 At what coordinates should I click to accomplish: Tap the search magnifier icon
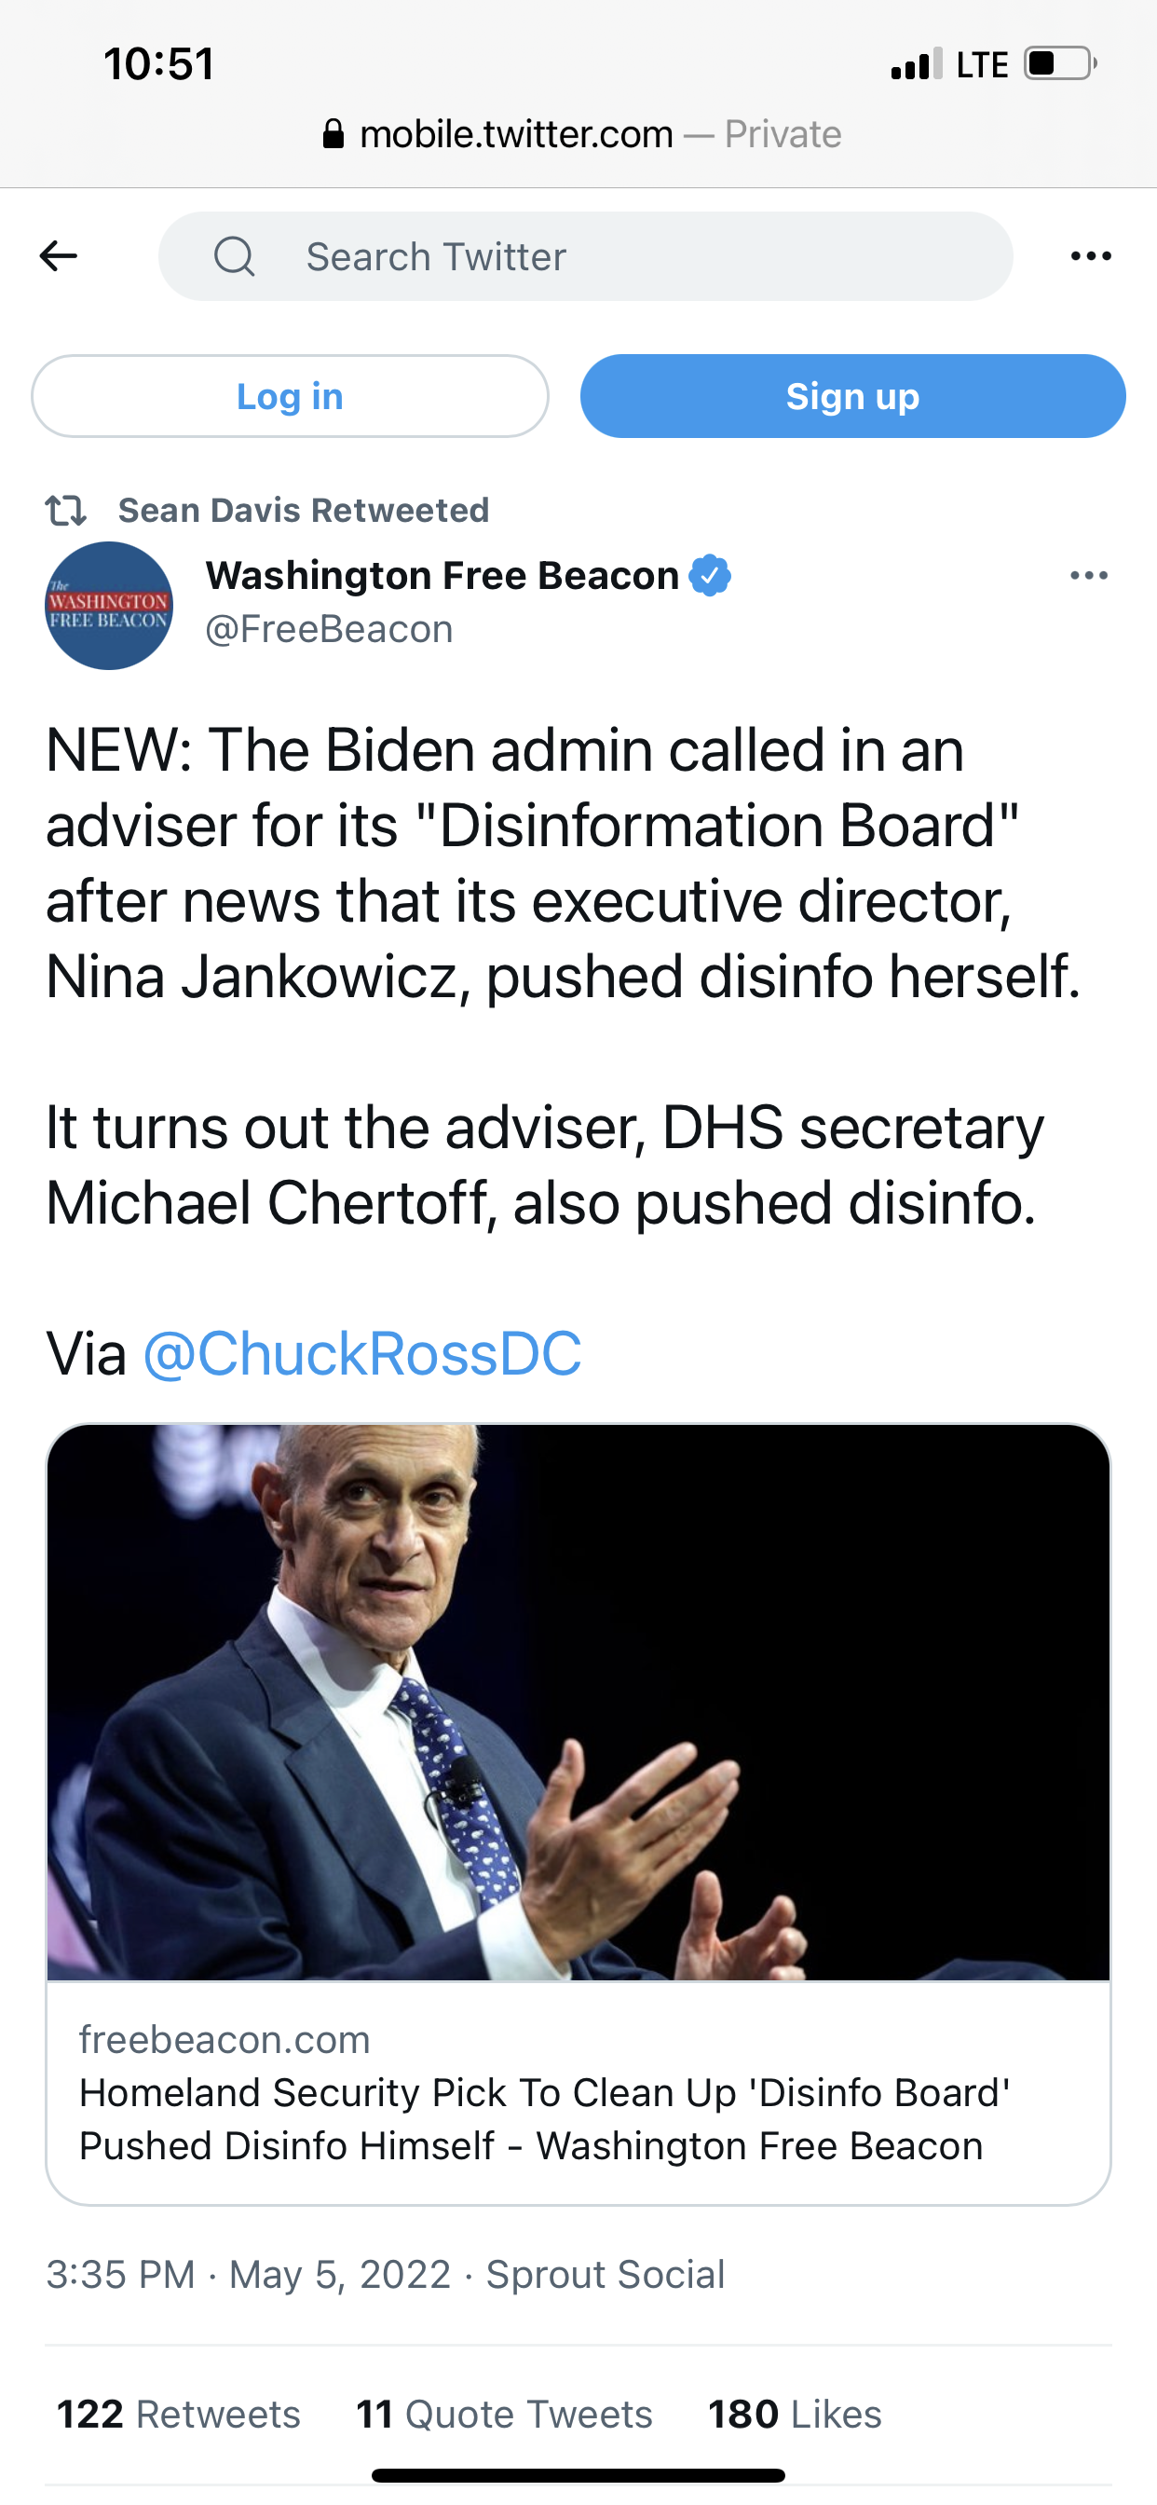(x=235, y=258)
